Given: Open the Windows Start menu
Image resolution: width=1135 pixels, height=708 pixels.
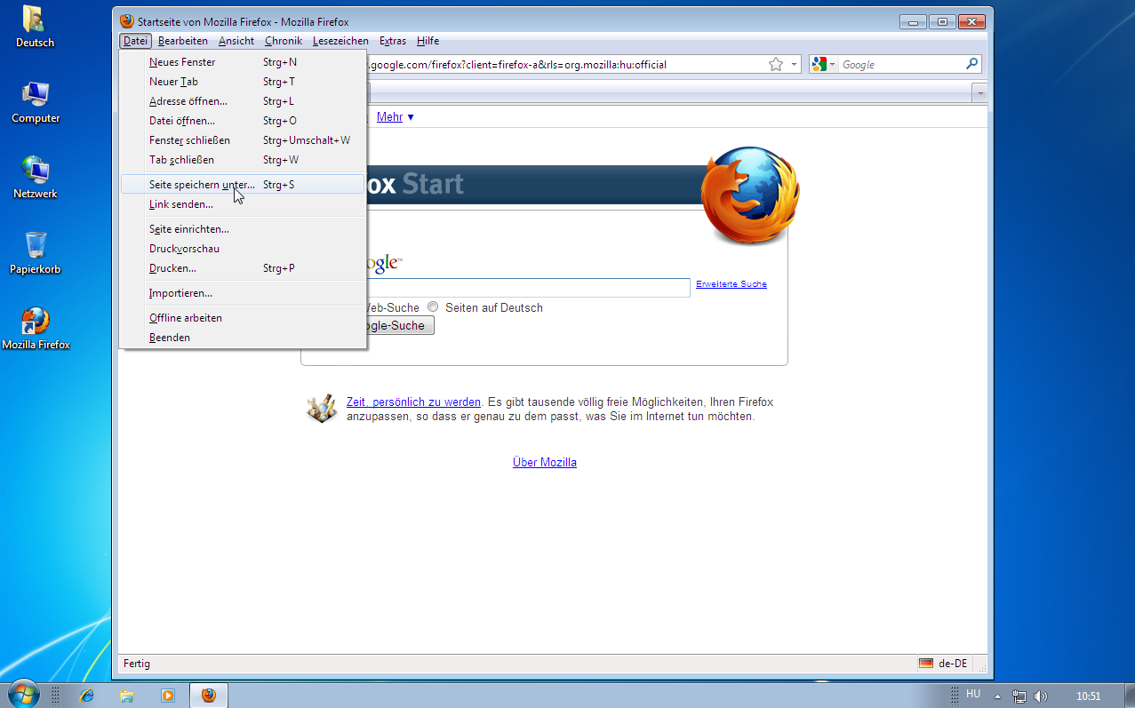Looking at the screenshot, I should point(23,695).
